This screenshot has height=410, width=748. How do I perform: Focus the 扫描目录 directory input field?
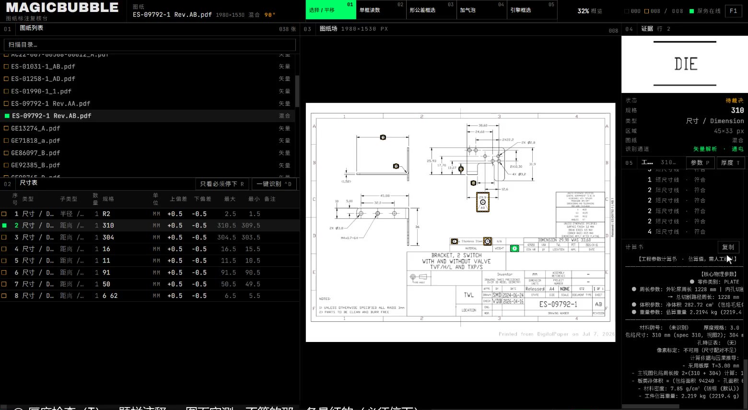pos(150,45)
